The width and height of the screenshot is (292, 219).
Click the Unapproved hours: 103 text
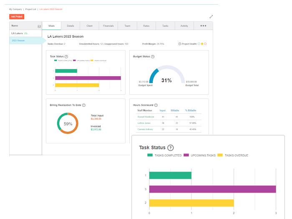[116, 44]
